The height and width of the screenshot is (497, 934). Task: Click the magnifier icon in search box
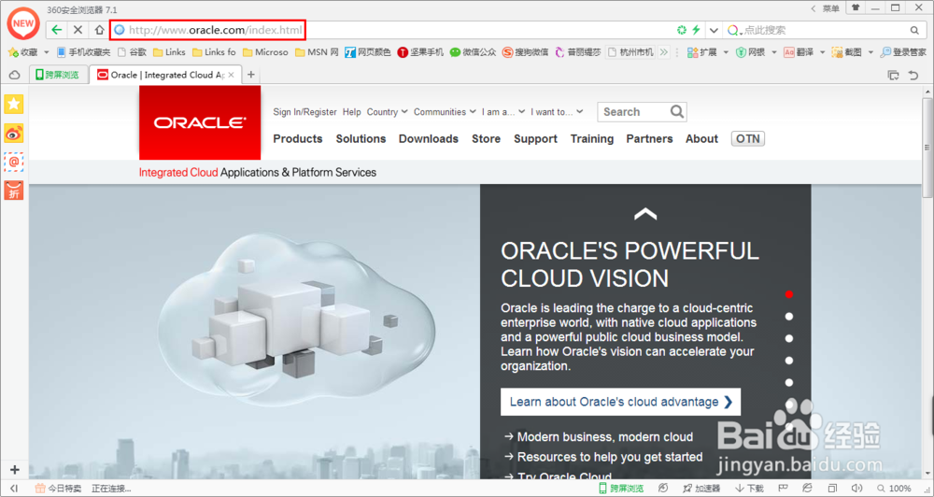[914, 30]
